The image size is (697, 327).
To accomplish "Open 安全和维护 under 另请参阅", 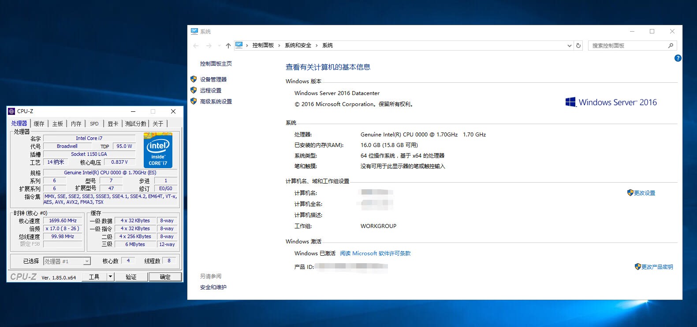I will 213,287.
